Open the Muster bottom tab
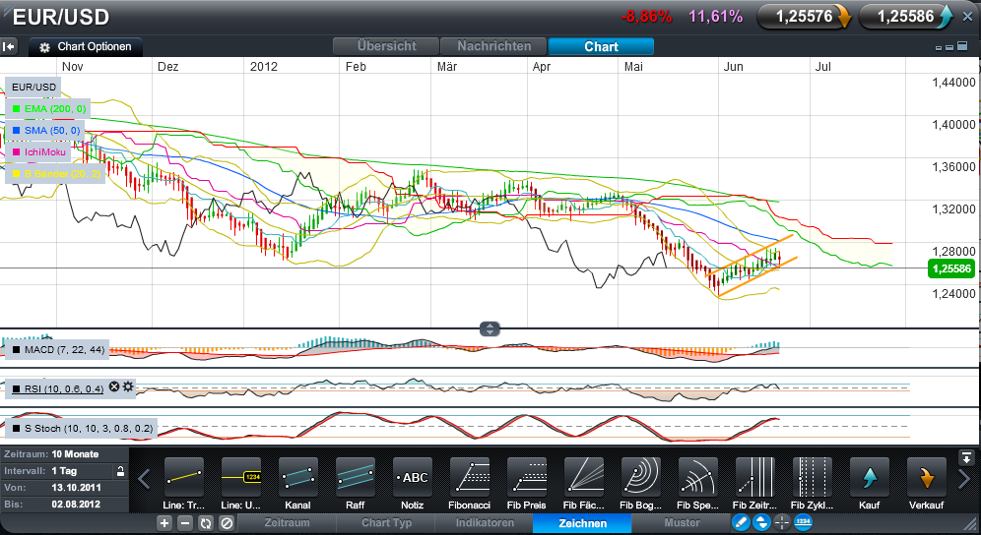This screenshot has height=535, width=981. (682, 523)
